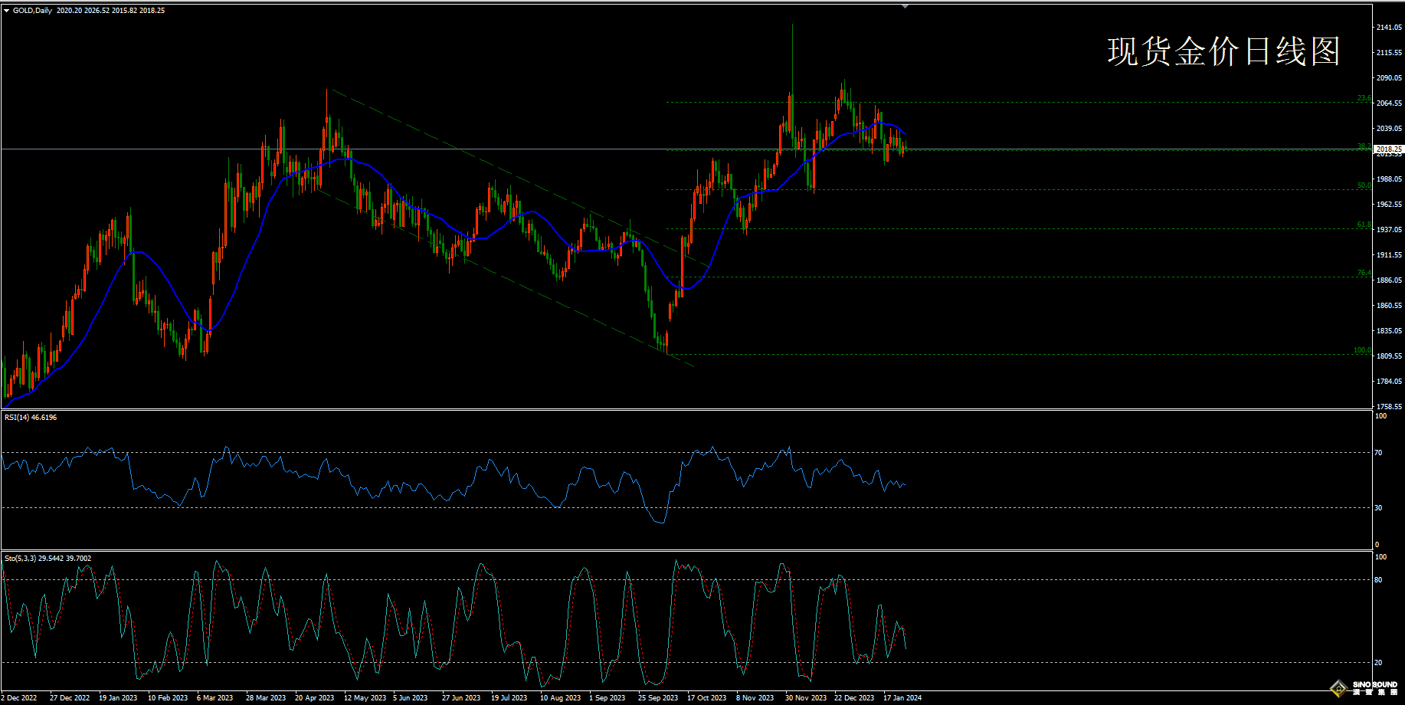This screenshot has width=1405, height=705.
Task: Click the 23.6 Fibonacci level label
Action: (1364, 98)
